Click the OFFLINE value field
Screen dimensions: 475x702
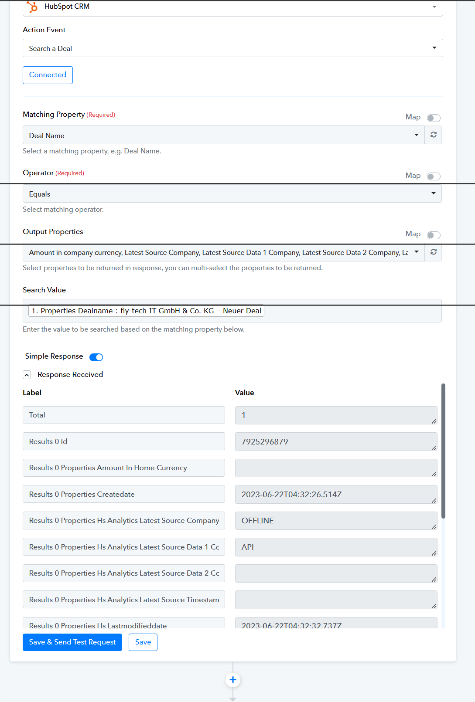tap(336, 521)
